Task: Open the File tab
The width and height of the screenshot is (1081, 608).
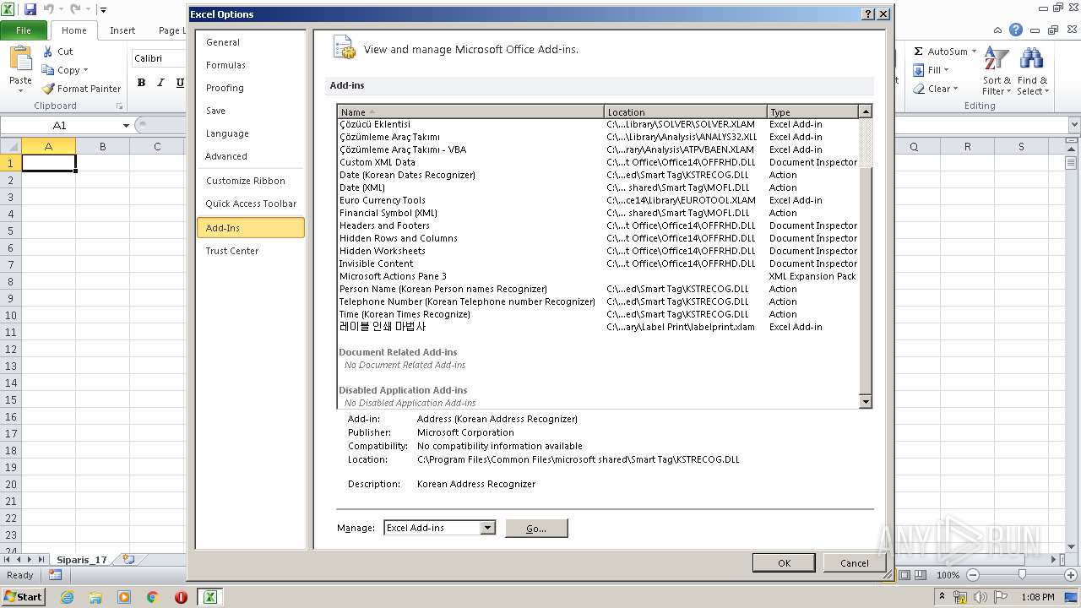Action: point(24,30)
